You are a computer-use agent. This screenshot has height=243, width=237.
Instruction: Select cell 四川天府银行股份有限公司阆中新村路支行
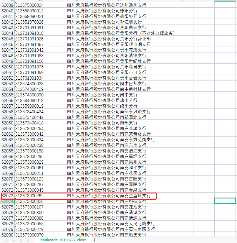click(x=109, y=89)
